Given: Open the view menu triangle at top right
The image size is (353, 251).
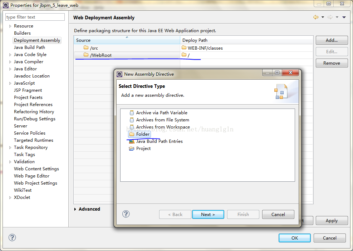Looking at the screenshot, I should (344, 17).
